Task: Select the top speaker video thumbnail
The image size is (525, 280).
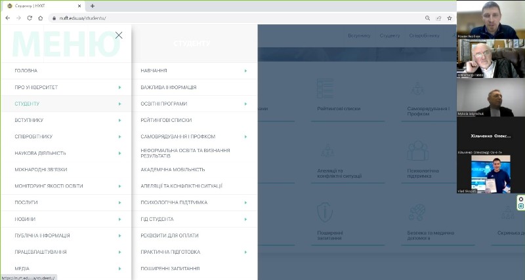Action: (491, 20)
